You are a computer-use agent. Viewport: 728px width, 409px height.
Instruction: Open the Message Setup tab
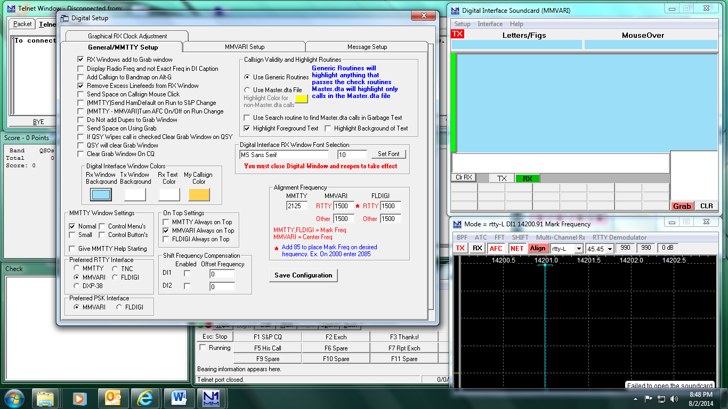[x=367, y=47]
